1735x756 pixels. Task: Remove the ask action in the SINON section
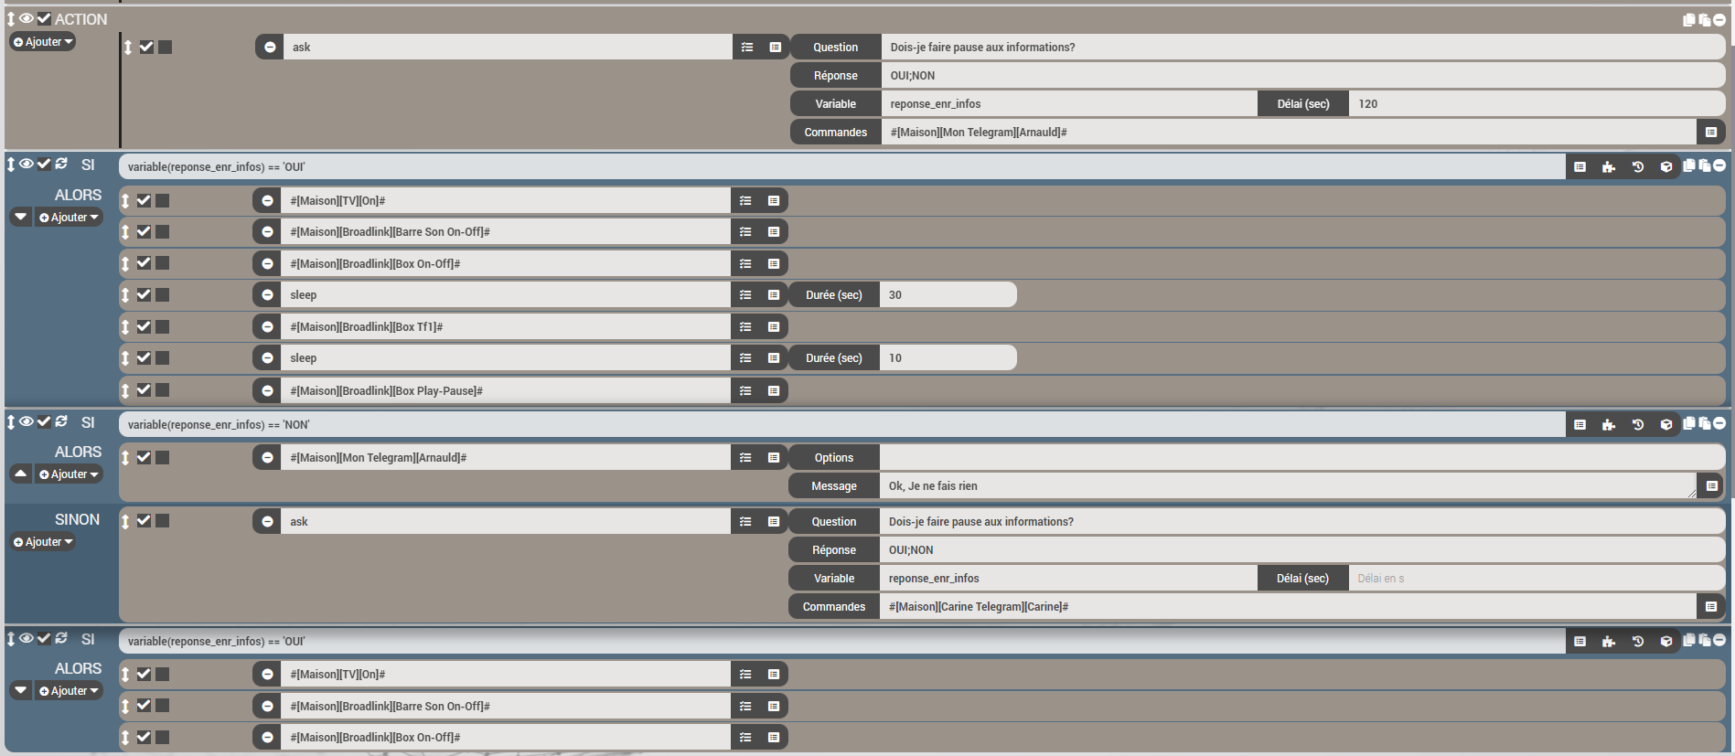pos(267,521)
